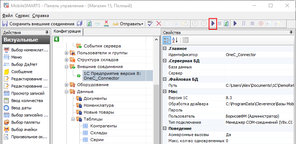Open the Отправить dropdown arrow
This screenshot has height=144, width=296.
(x=142, y=24)
